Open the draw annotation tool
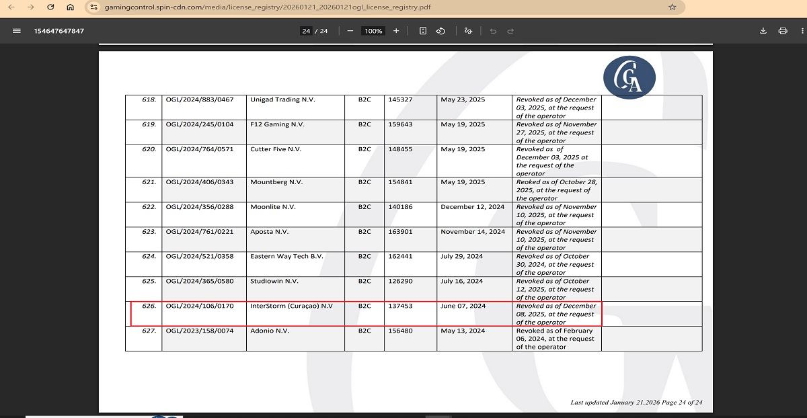This screenshot has width=807, height=418. (x=469, y=31)
